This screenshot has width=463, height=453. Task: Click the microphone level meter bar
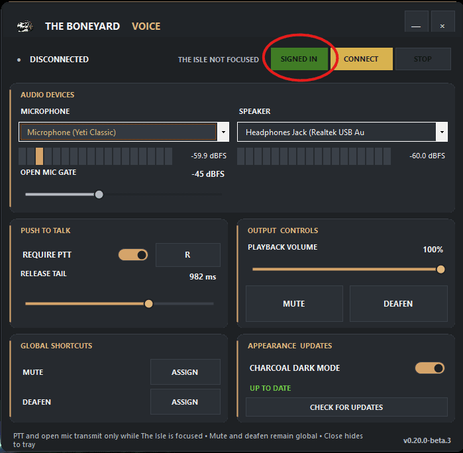tap(95, 156)
